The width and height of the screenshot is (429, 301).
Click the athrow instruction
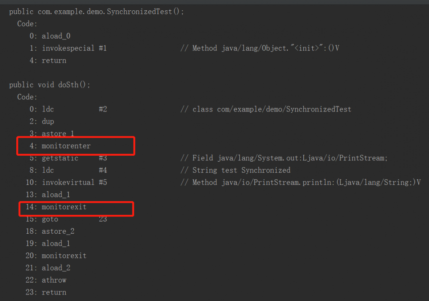coord(54,280)
